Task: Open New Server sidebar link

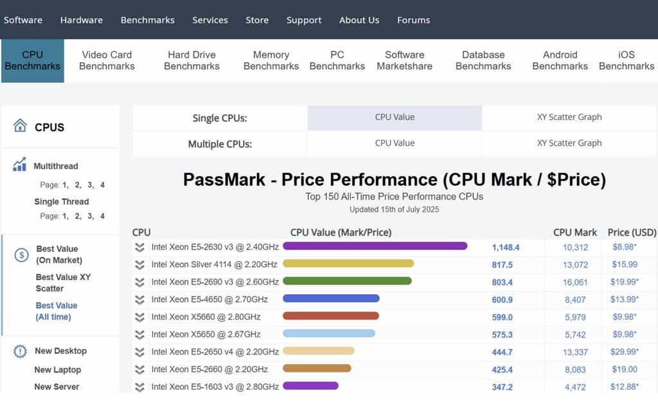Action: [57, 387]
